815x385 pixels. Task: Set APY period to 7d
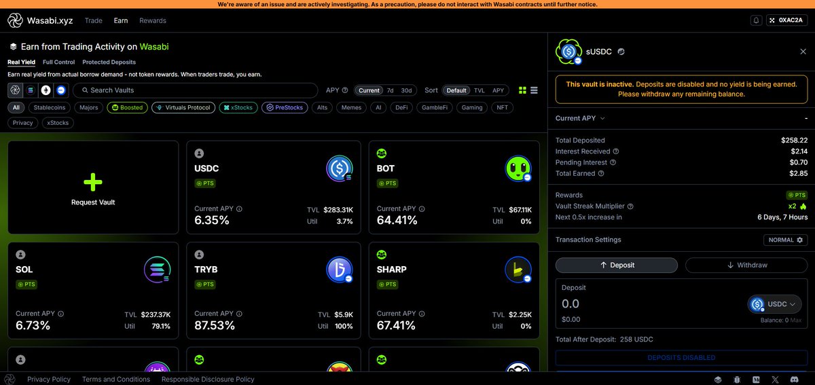[x=391, y=90]
